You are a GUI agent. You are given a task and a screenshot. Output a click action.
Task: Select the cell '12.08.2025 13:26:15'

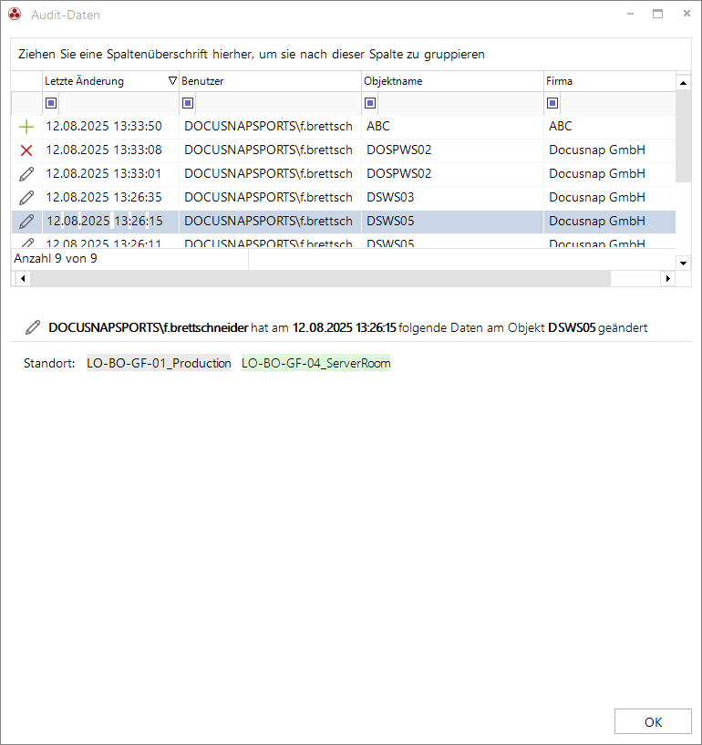point(110,222)
